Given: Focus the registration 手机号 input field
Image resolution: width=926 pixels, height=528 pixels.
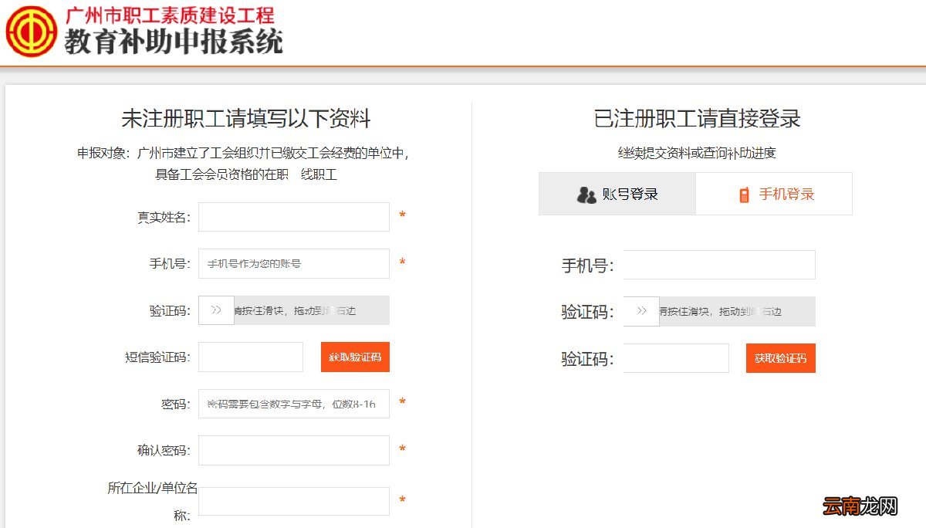Looking at the screenshot, I should [293, 263].
